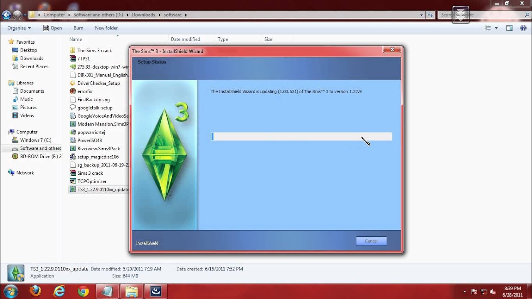The width and height of the screenshot is (532, 299).
Task: Open the Start menu orb
Action: tap(10, 291)
